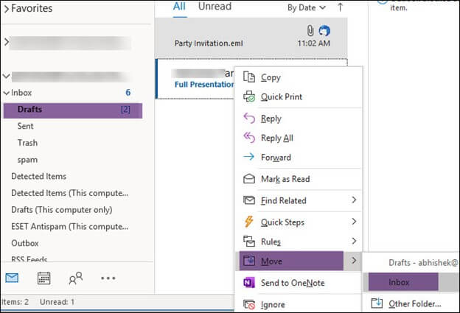Reverse sort order with up arrow
The image size is (460, 313).
pos(340,7)
